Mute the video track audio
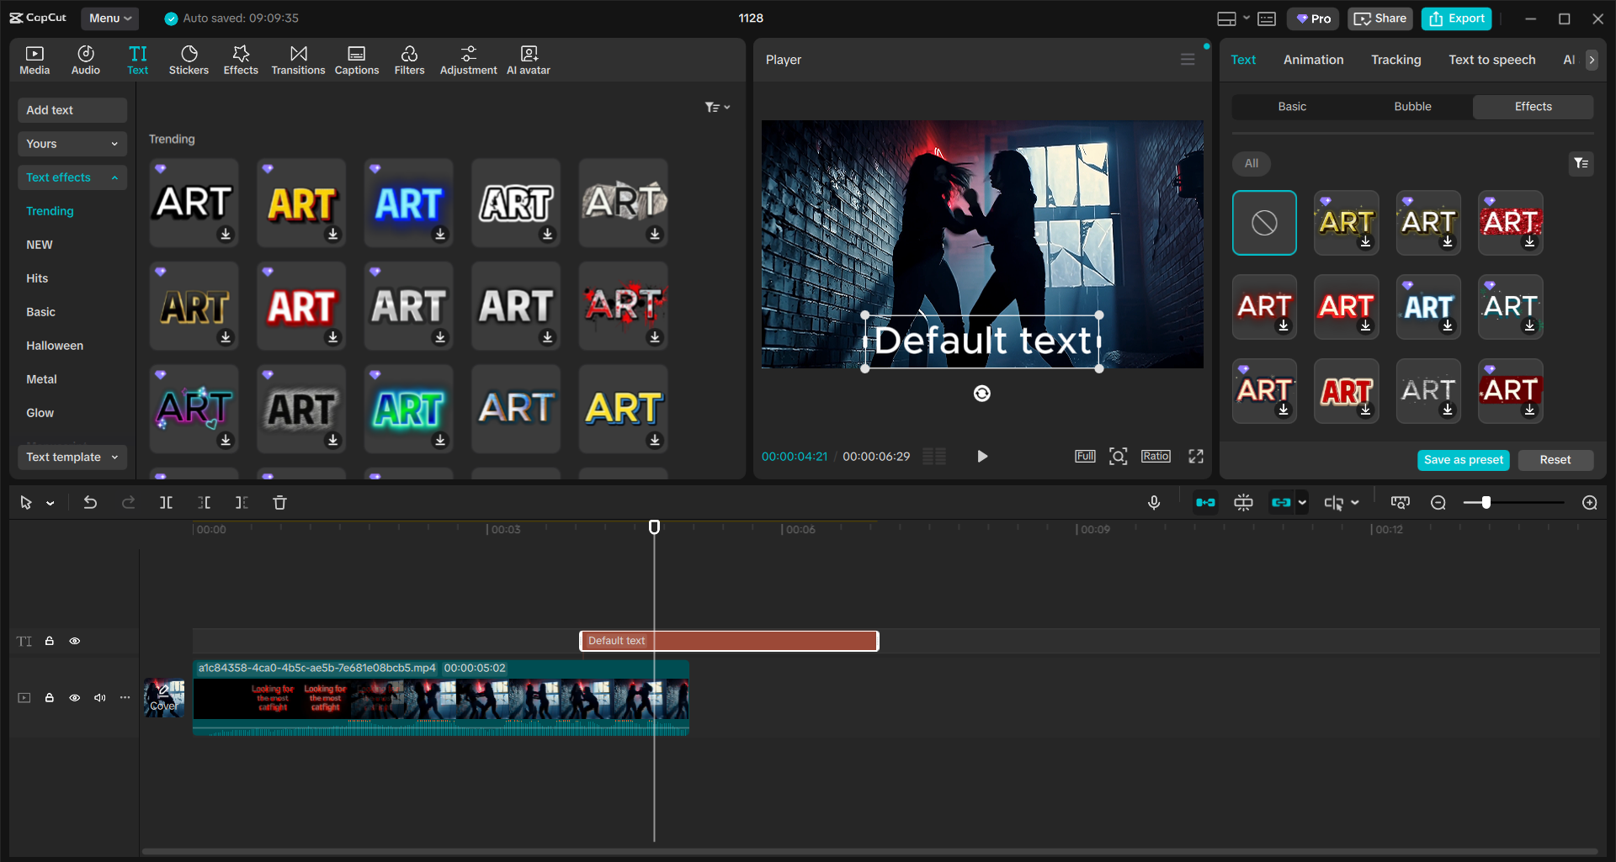This screenshot has height=862, width=1616. click(x=99, y=698)
